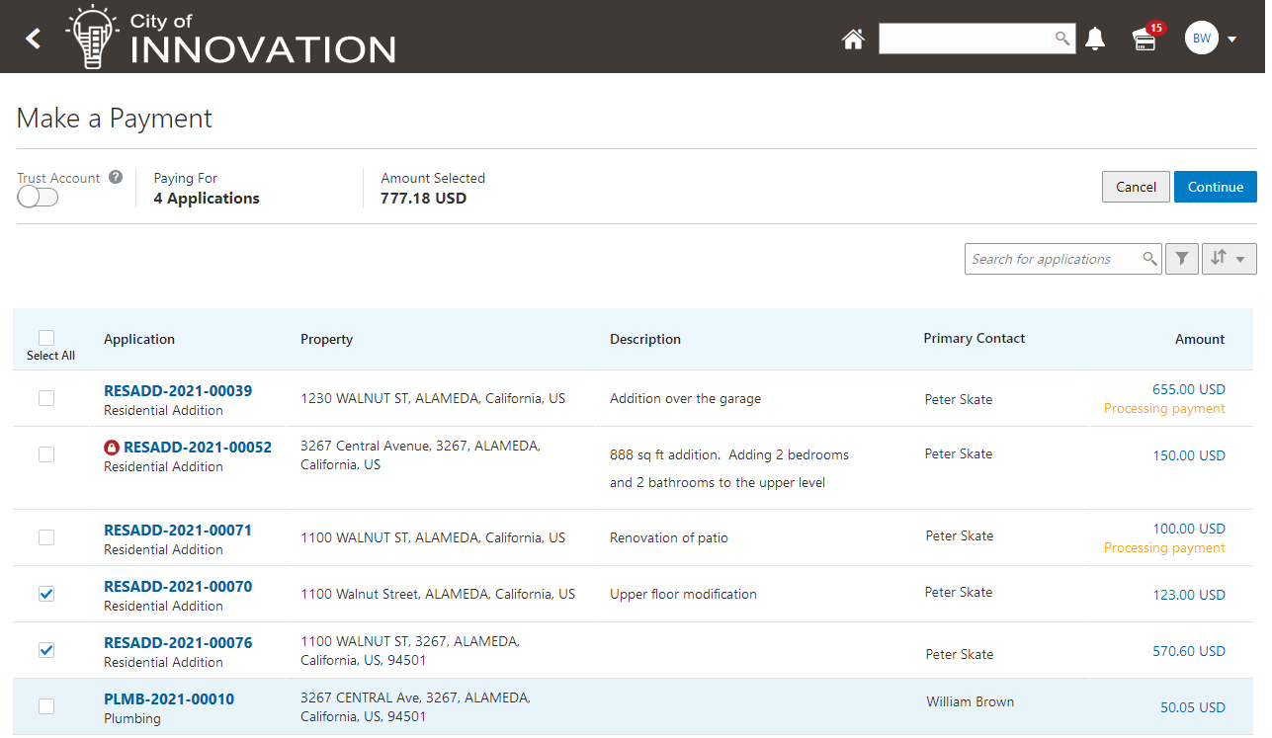Uncheck the RESADD-2021-00070 checkbox
Image resolution: width=1272 pixels, height=738 pixels.
click(x=46, y=594)
